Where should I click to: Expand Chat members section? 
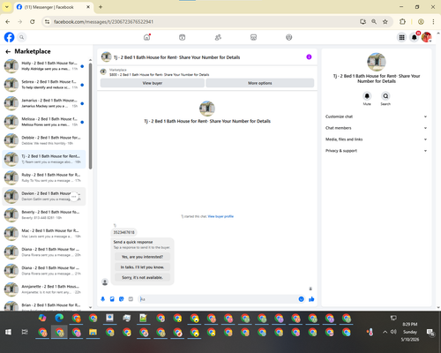point(376,128)
